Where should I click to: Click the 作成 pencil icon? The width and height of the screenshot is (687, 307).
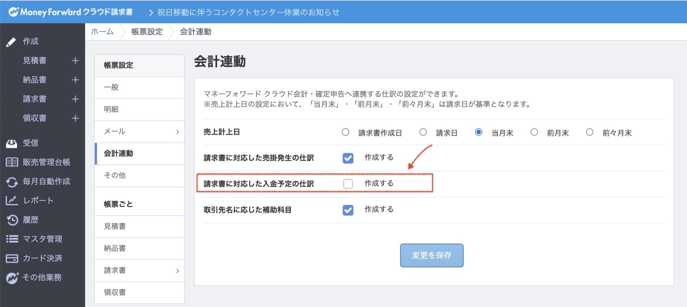(11, 42)
